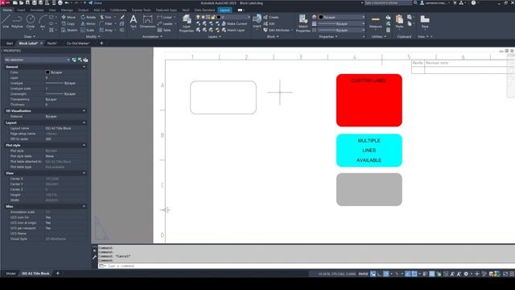The width and height of the screenshot is (515, 290).
Task: Click the Rotate tool
Action: click(x=89, y=17)
